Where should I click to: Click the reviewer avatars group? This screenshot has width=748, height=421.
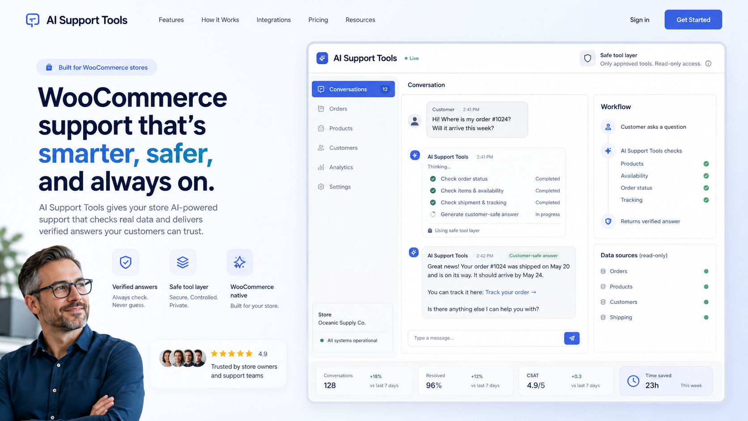click(183, 358)
